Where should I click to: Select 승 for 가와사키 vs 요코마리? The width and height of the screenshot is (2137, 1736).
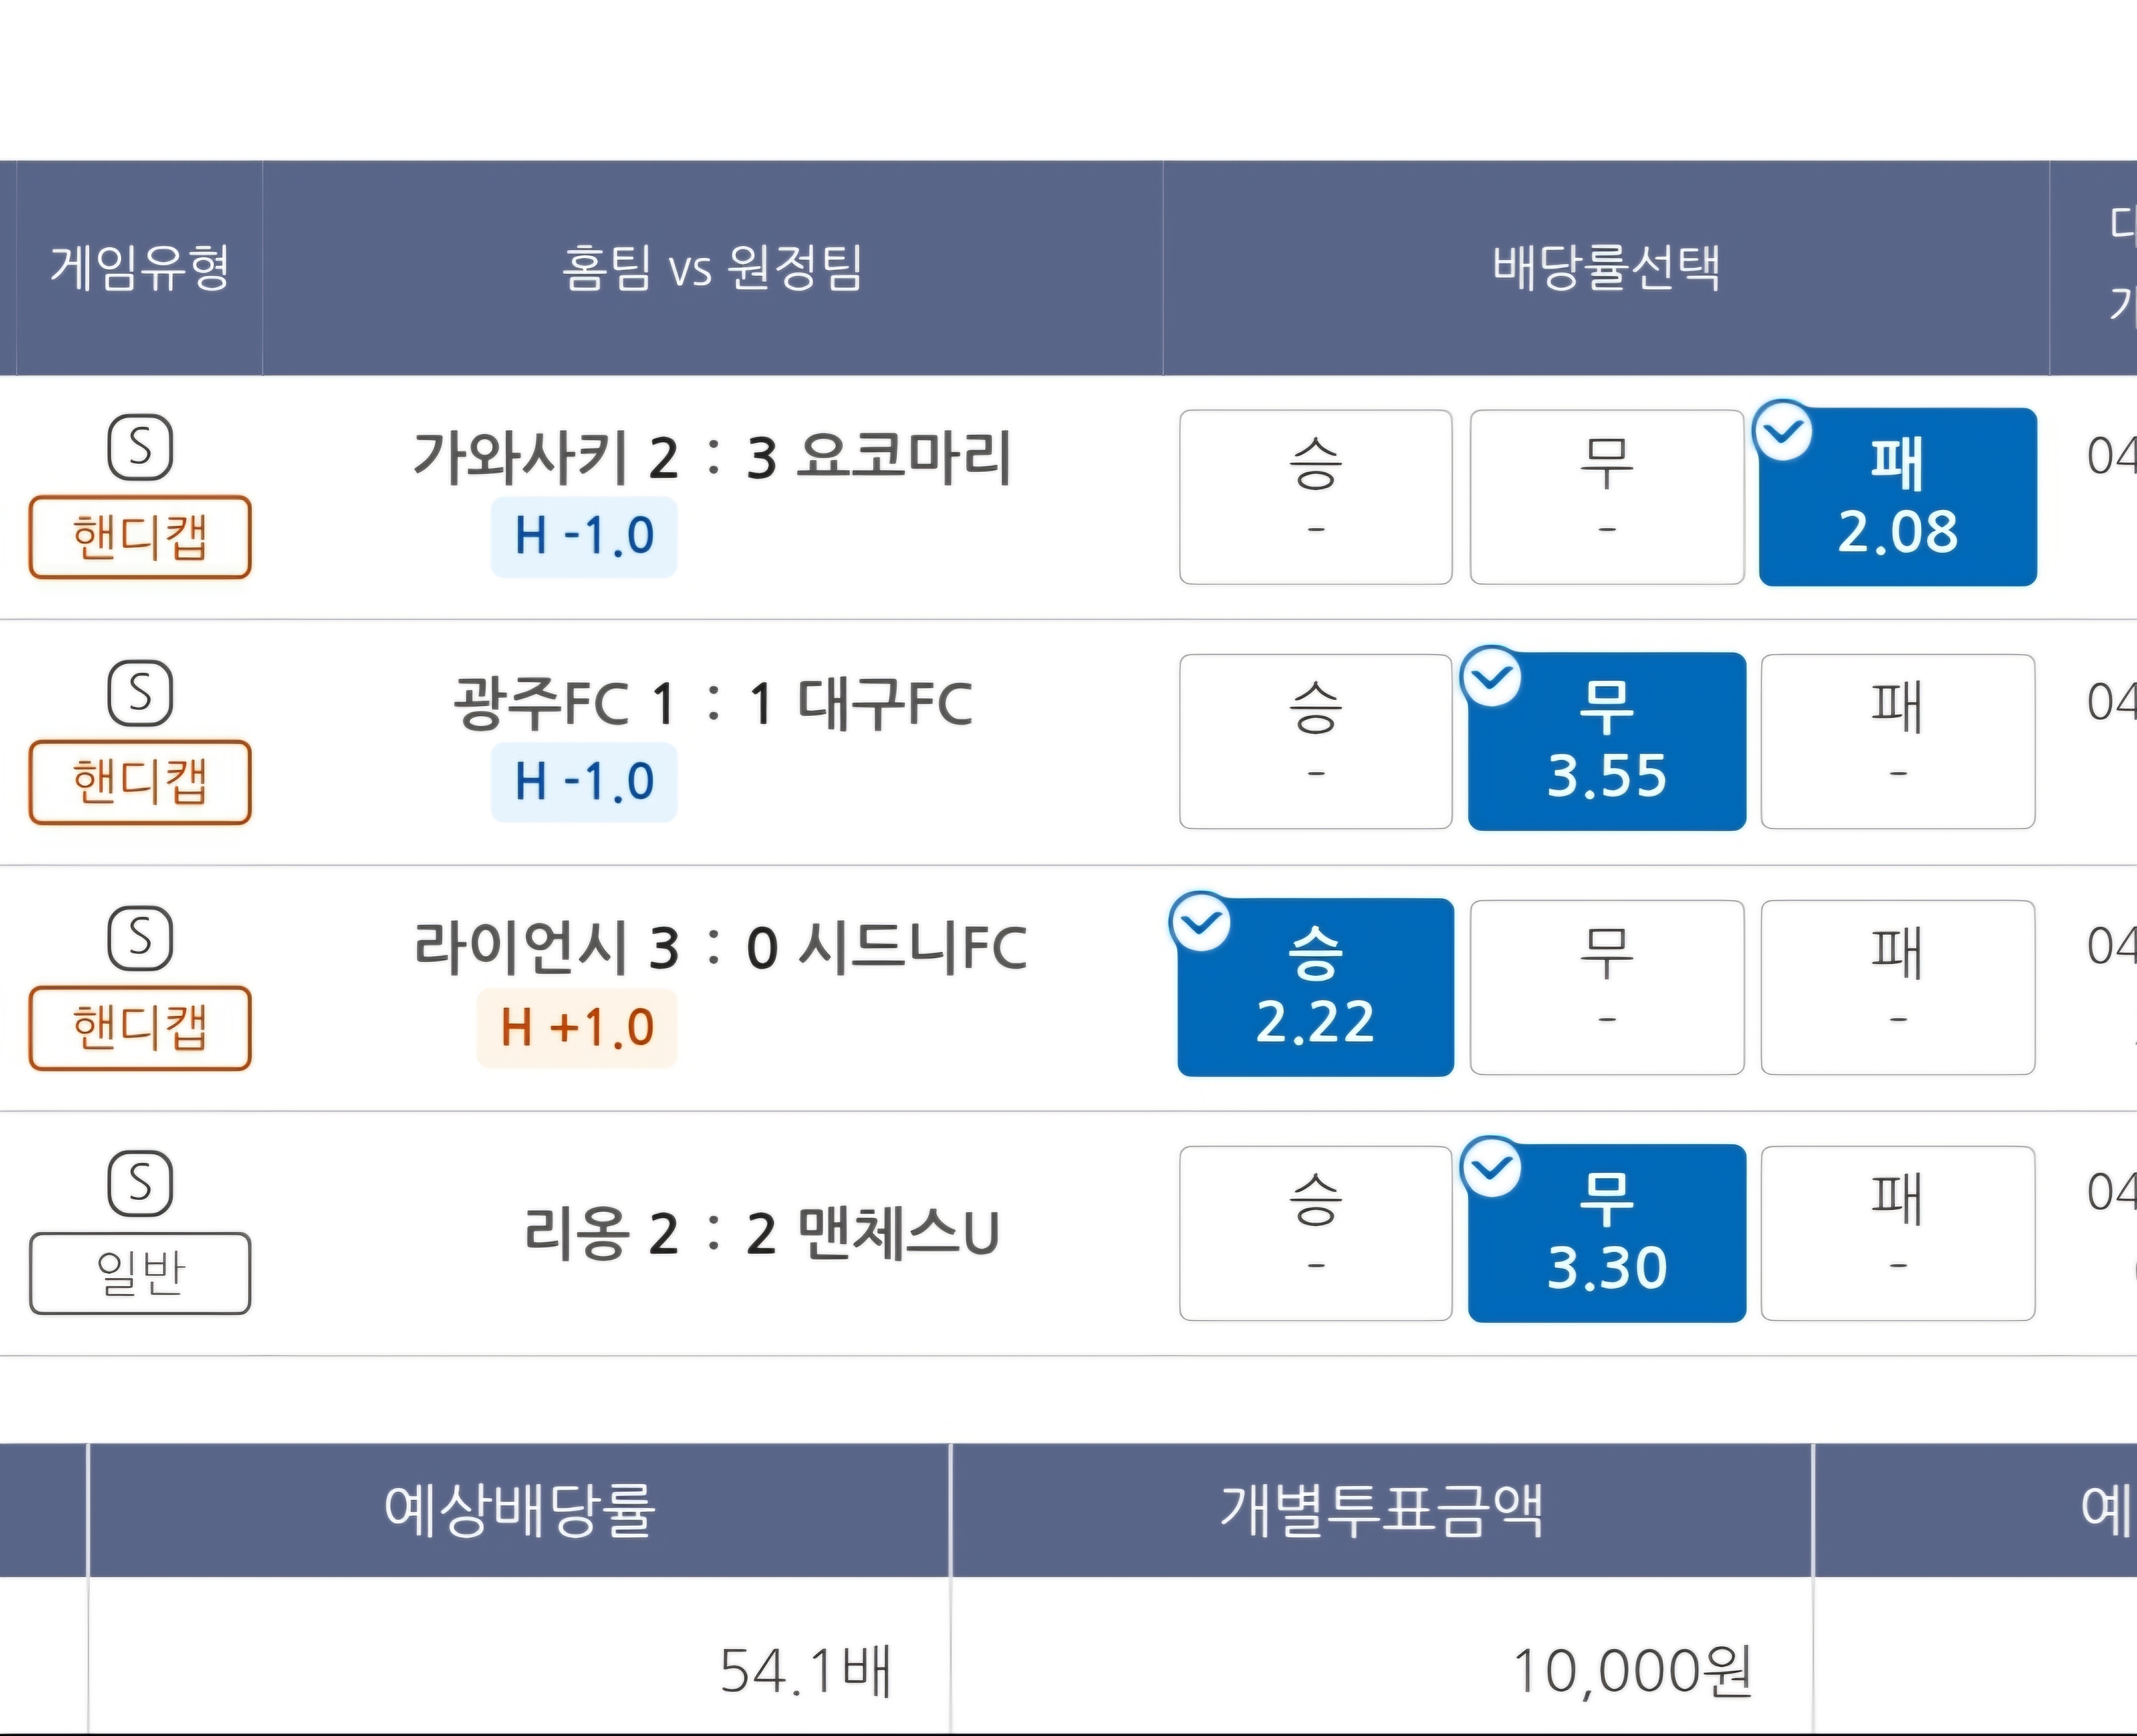(1316, 497)
